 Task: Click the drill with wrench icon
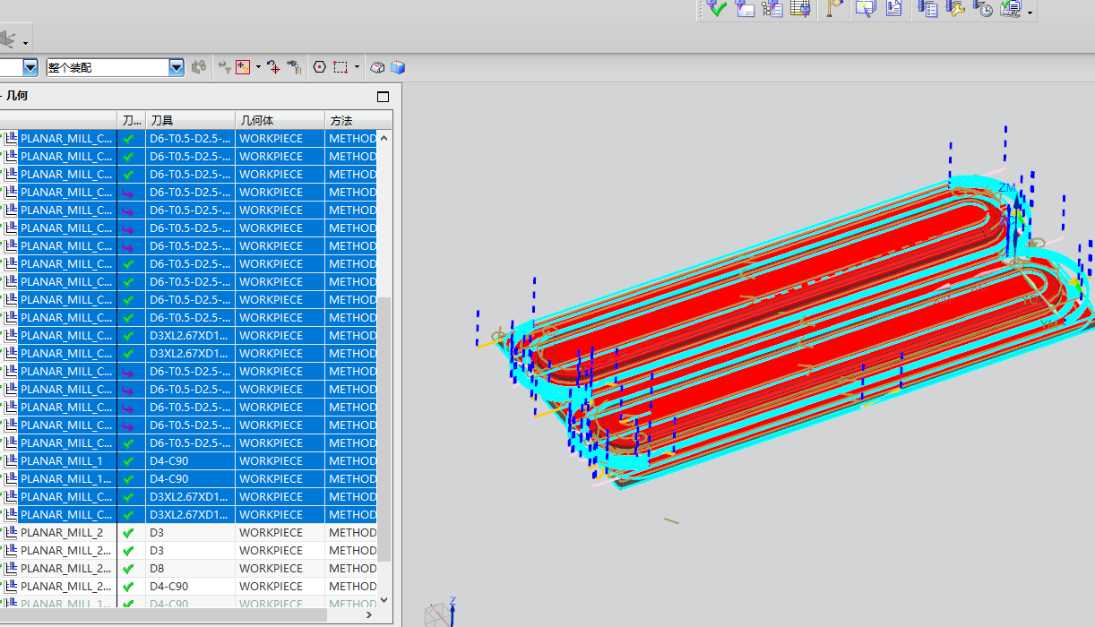955,8
